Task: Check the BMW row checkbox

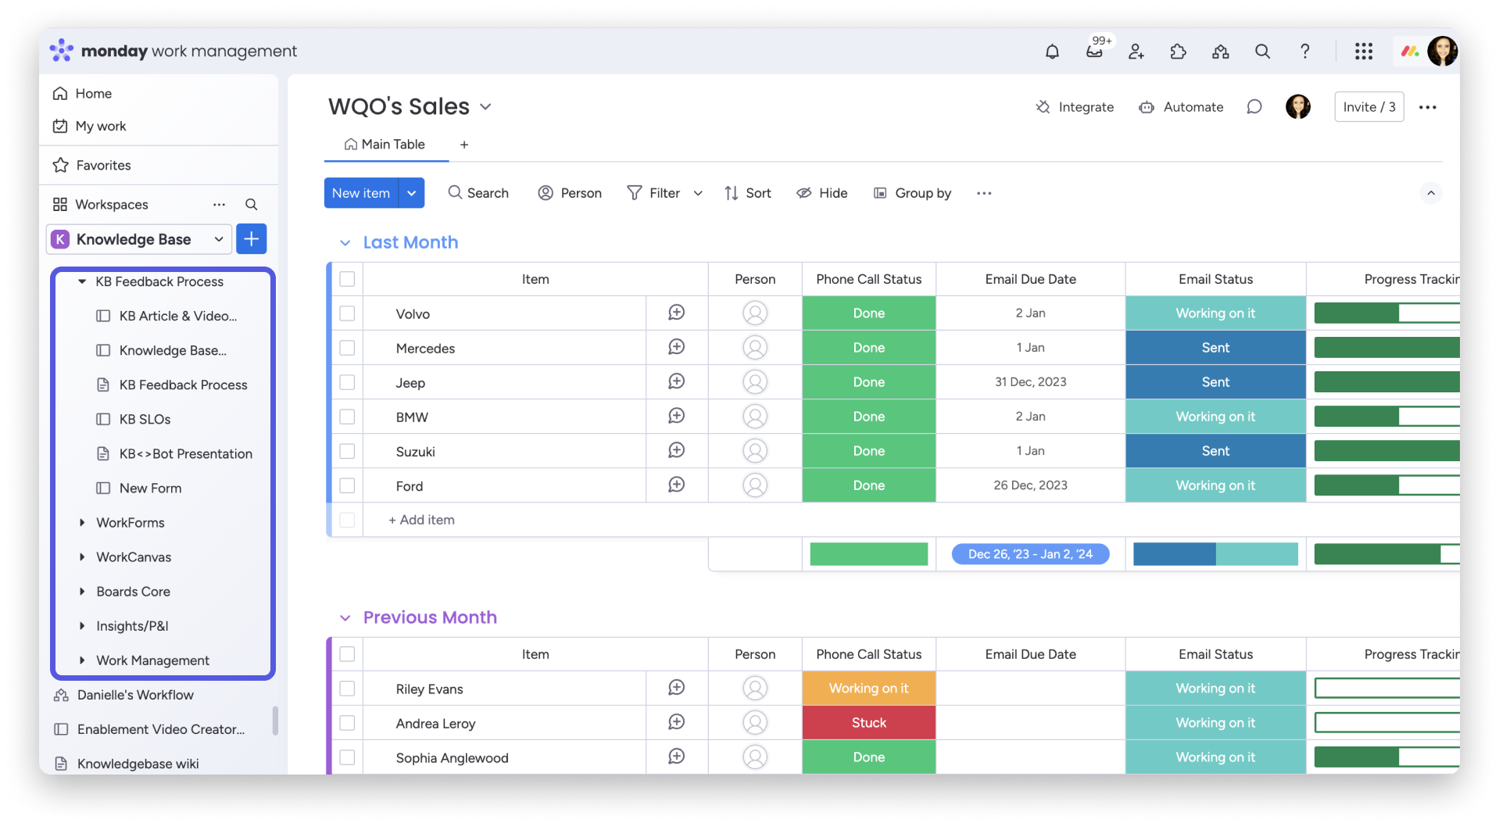Action: point(347,417)
